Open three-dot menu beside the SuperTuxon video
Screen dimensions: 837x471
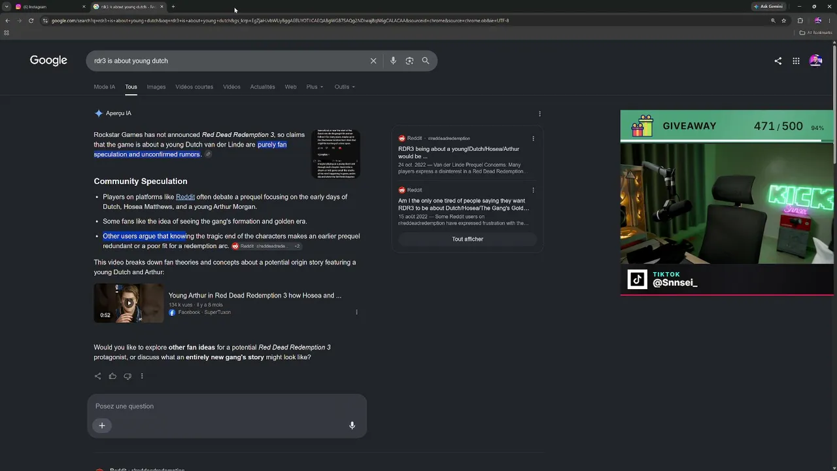[x=356, y=312]
